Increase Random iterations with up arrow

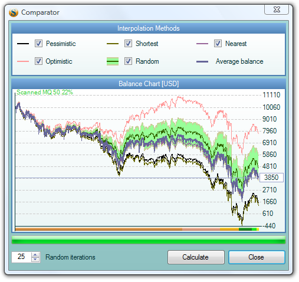click(35, 255)
